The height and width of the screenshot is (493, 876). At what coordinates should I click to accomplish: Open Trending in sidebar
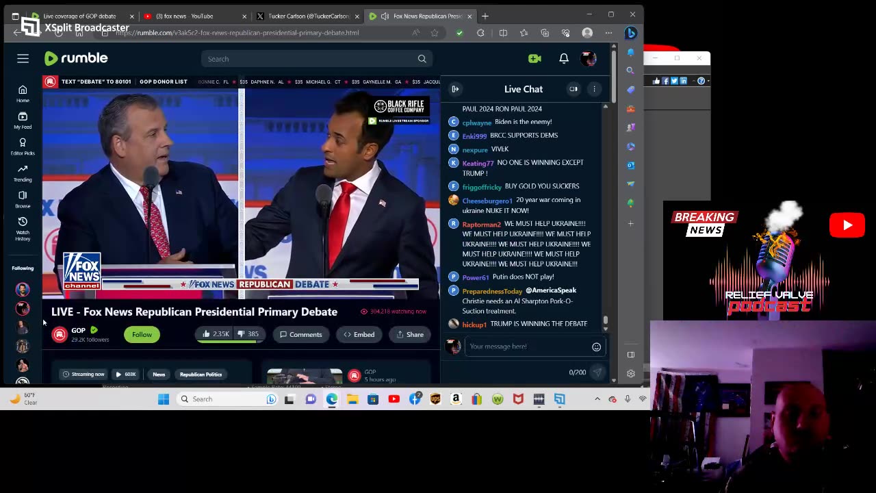[x=23, y=173]
